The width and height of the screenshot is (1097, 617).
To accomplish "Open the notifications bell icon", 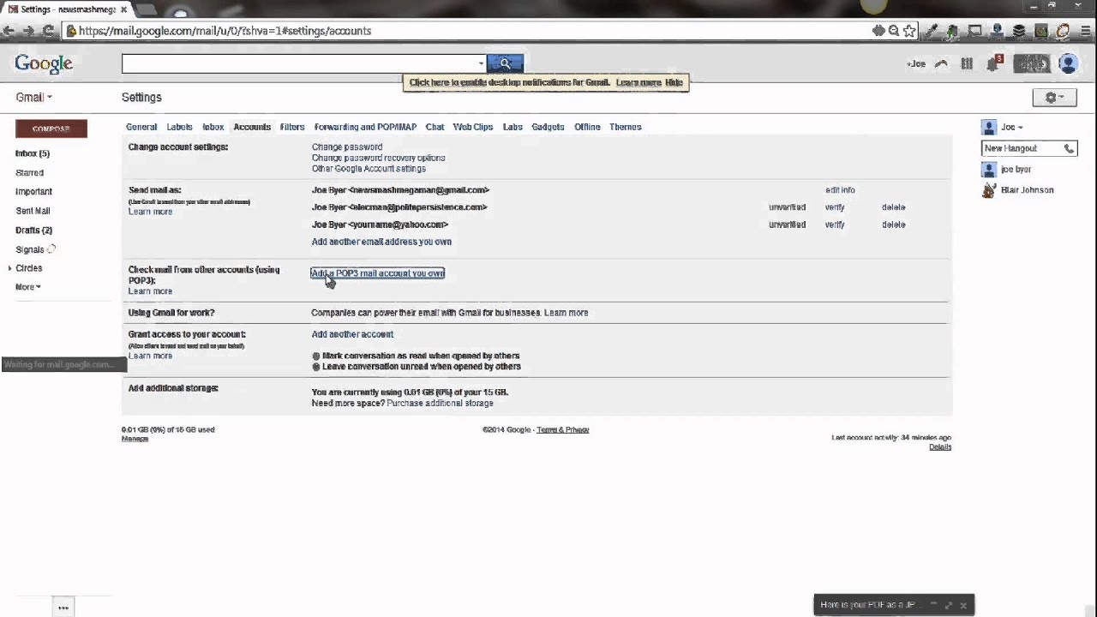I will (x=993, y=63).
